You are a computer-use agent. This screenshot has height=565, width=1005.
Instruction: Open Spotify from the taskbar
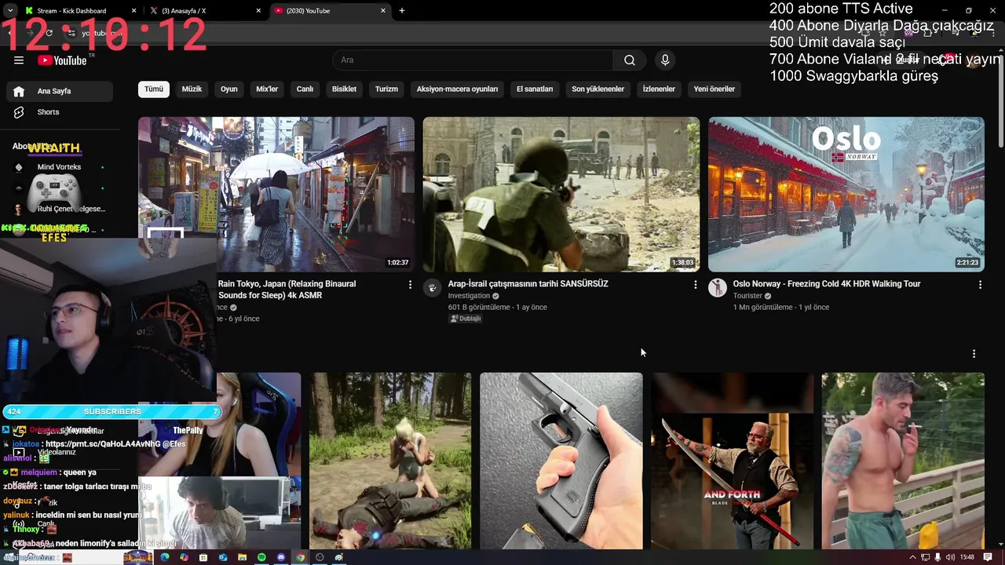261,557
